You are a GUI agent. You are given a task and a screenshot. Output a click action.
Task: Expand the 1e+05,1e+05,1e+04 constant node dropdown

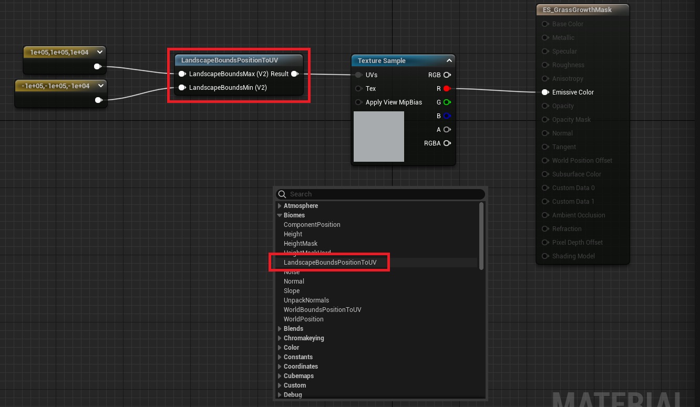[x=99, y=53]
